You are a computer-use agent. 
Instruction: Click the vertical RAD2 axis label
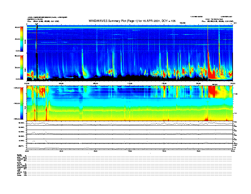(x=25, y=42)
